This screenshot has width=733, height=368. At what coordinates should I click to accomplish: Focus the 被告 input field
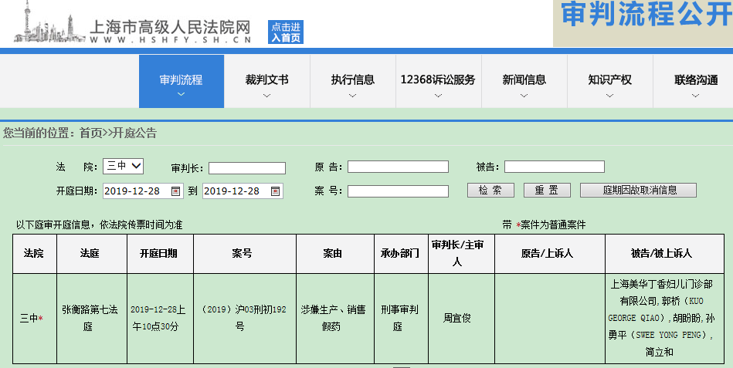pos(555,167)
